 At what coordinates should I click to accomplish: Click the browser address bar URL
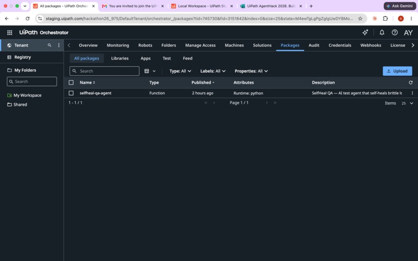point(199,18)
